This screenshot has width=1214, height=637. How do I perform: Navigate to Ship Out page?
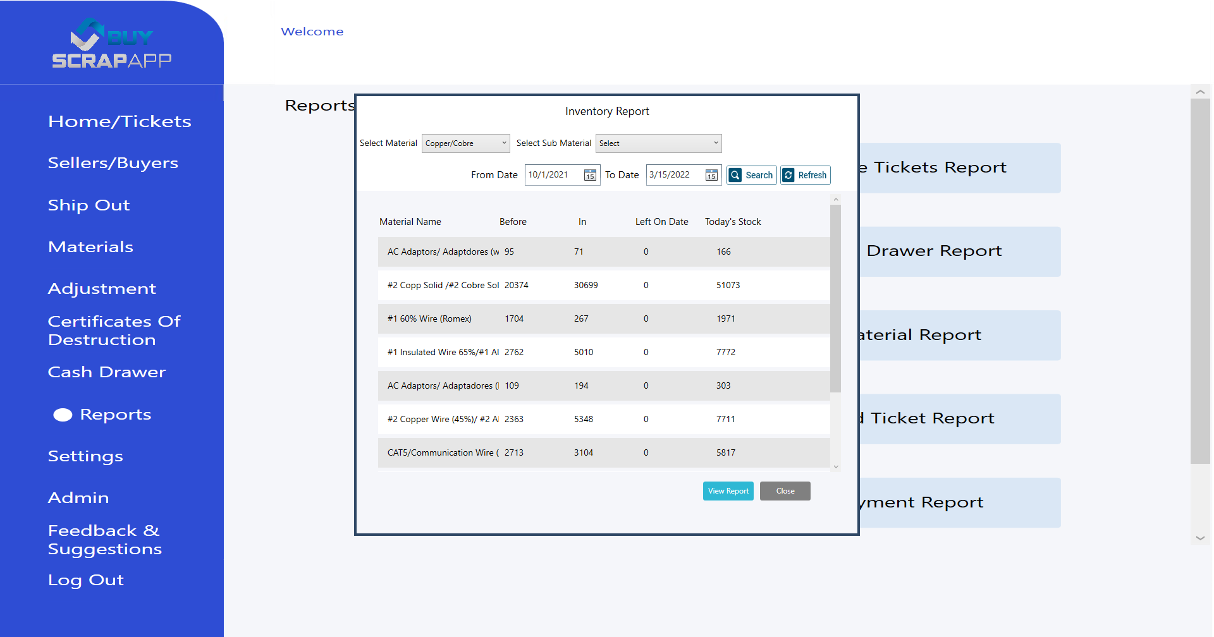(89, 205)
